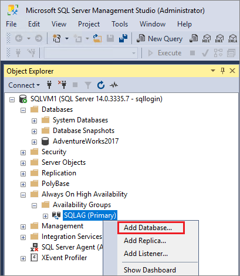Expand the System Databases folder
This screenshot has height=276, width=240.
[x=34, y=121]
